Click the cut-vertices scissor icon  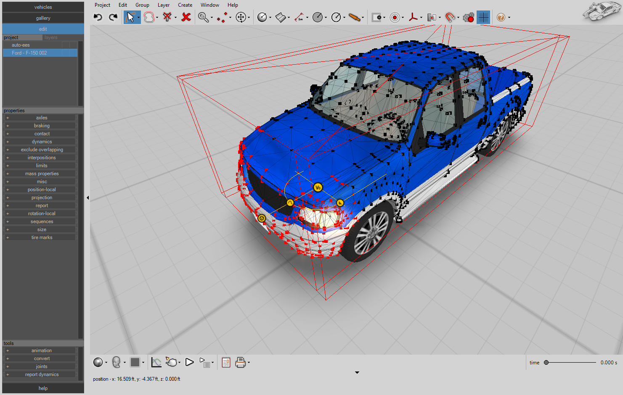click(167, 17)
